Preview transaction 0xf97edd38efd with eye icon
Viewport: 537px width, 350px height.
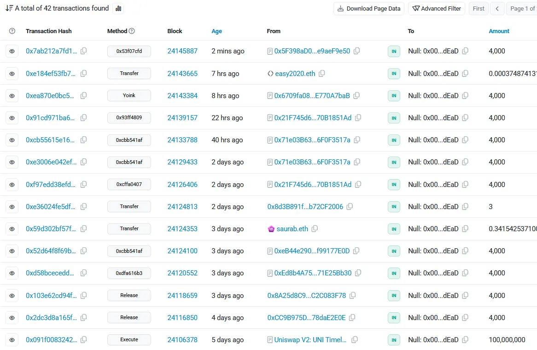12,185
